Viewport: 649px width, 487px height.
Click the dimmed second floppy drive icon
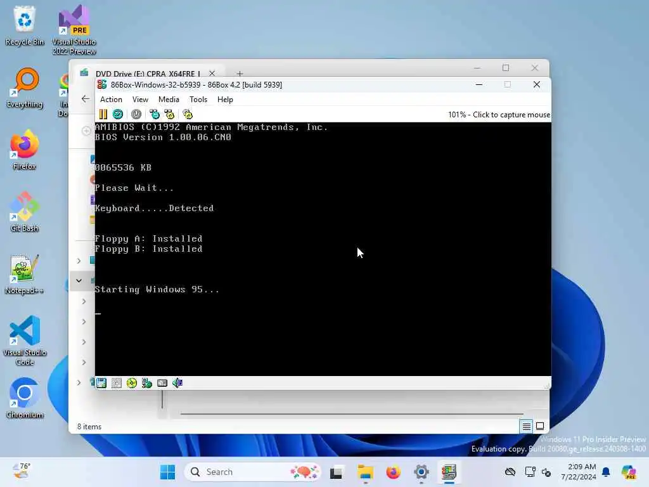point(117,383)
